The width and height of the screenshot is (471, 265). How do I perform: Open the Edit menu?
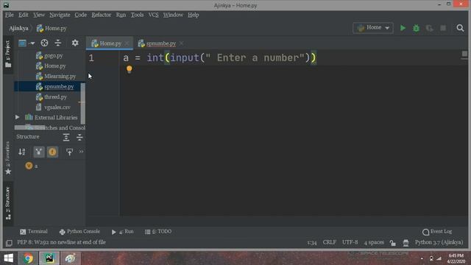tap(24, 15)
